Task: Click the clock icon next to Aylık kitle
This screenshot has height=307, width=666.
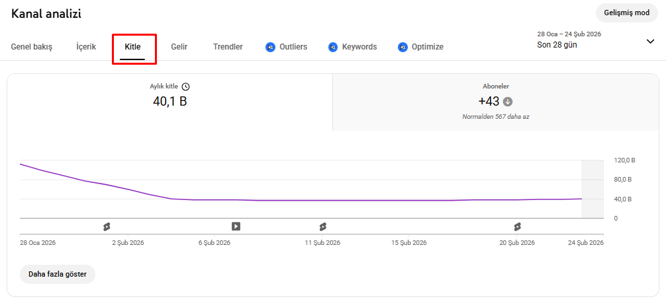Action: (x=186, y=86)
